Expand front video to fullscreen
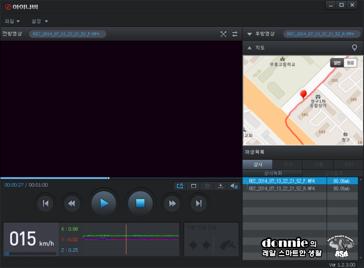The image size is (364, 268). pos(223,34)
